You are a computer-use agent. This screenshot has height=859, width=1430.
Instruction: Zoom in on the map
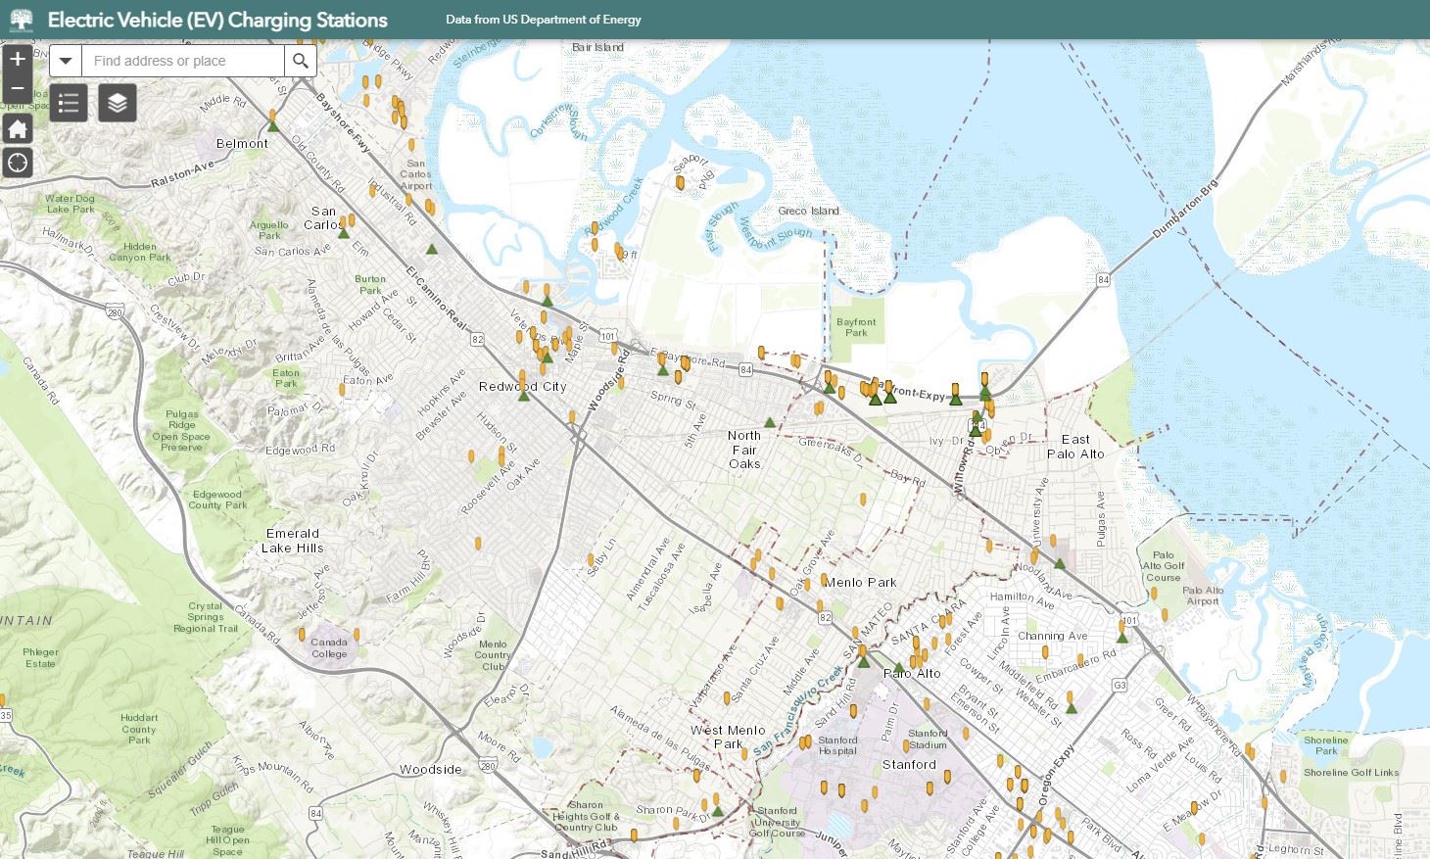18,59
